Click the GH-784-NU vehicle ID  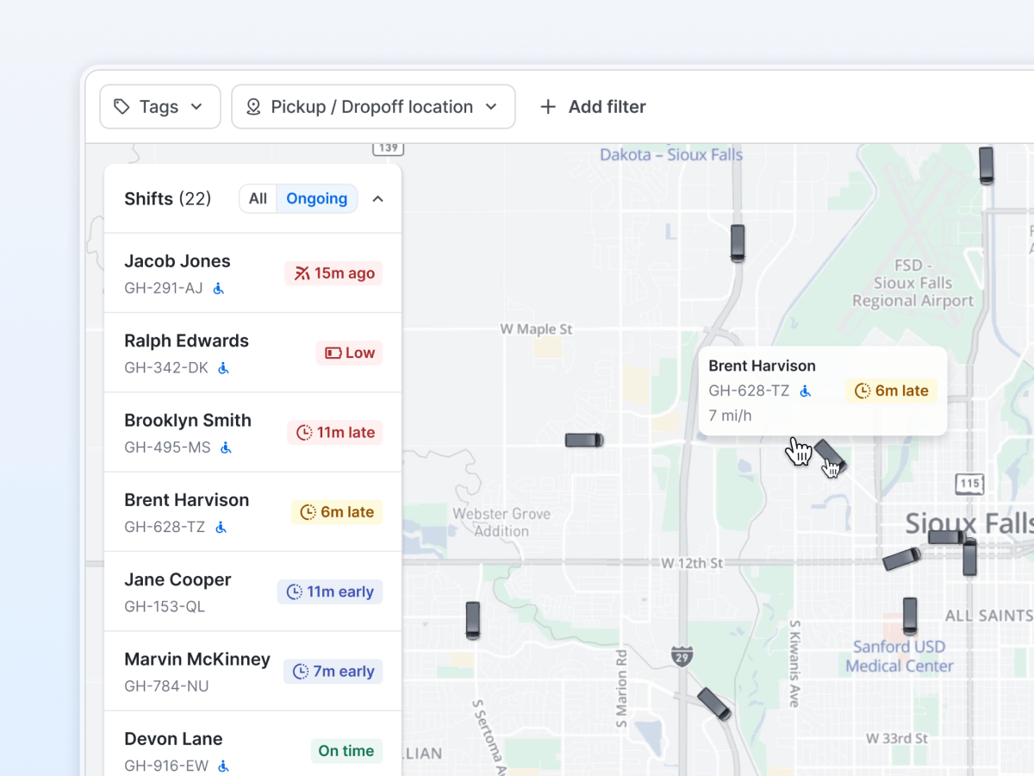(166, 686)
